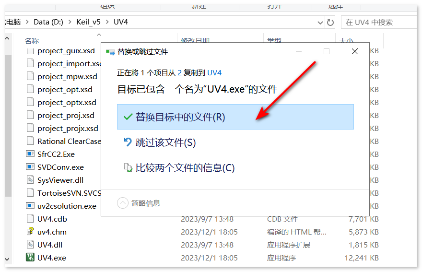Choose Replace the file in destination option
Screen dimensions: 422x272
click(x=235, y=117)
